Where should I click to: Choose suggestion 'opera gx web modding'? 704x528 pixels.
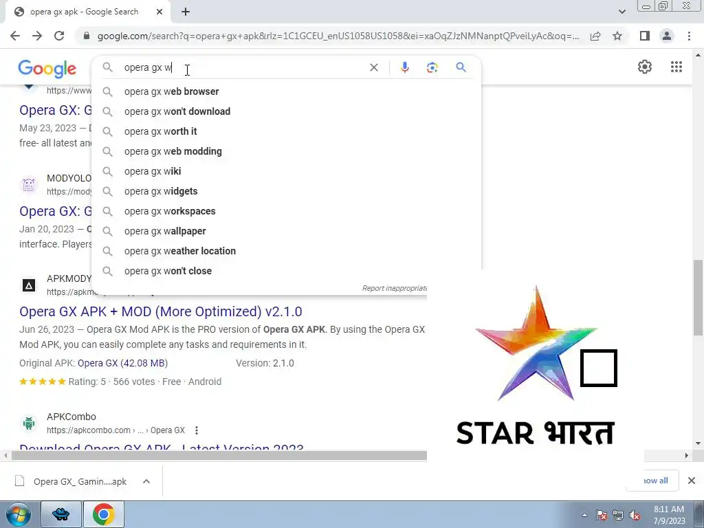tap(286, 151)
